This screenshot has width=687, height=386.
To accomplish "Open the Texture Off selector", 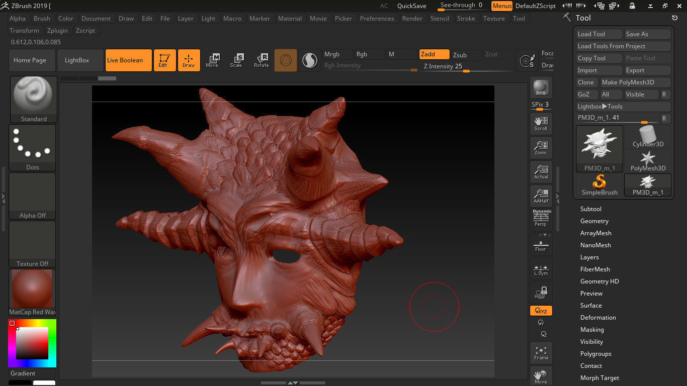I will 33,244.
